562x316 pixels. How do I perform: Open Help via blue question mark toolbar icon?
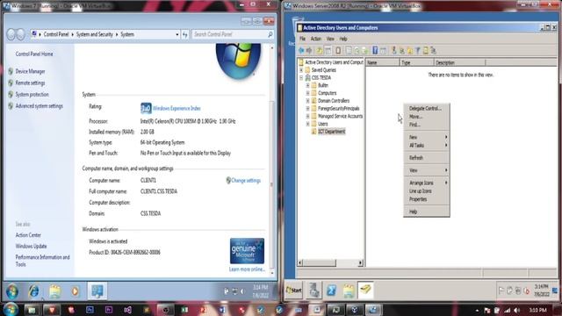tap(375, 51)
